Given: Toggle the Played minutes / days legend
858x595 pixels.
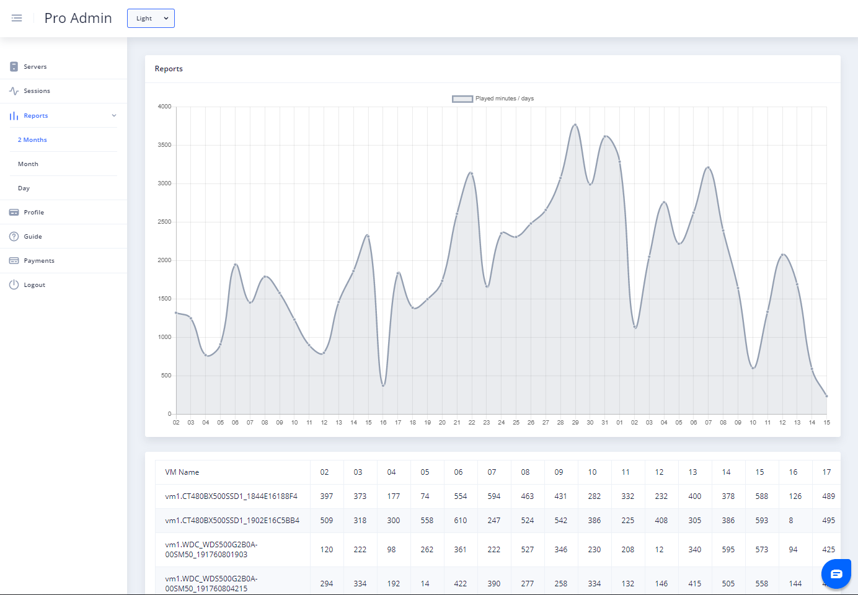Looking at the screenshot, I should [x=493, y=99].
